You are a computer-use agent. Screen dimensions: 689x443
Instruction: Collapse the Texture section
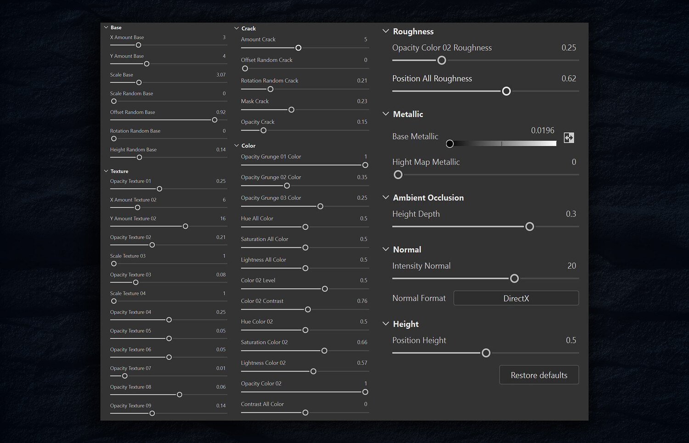106,171
